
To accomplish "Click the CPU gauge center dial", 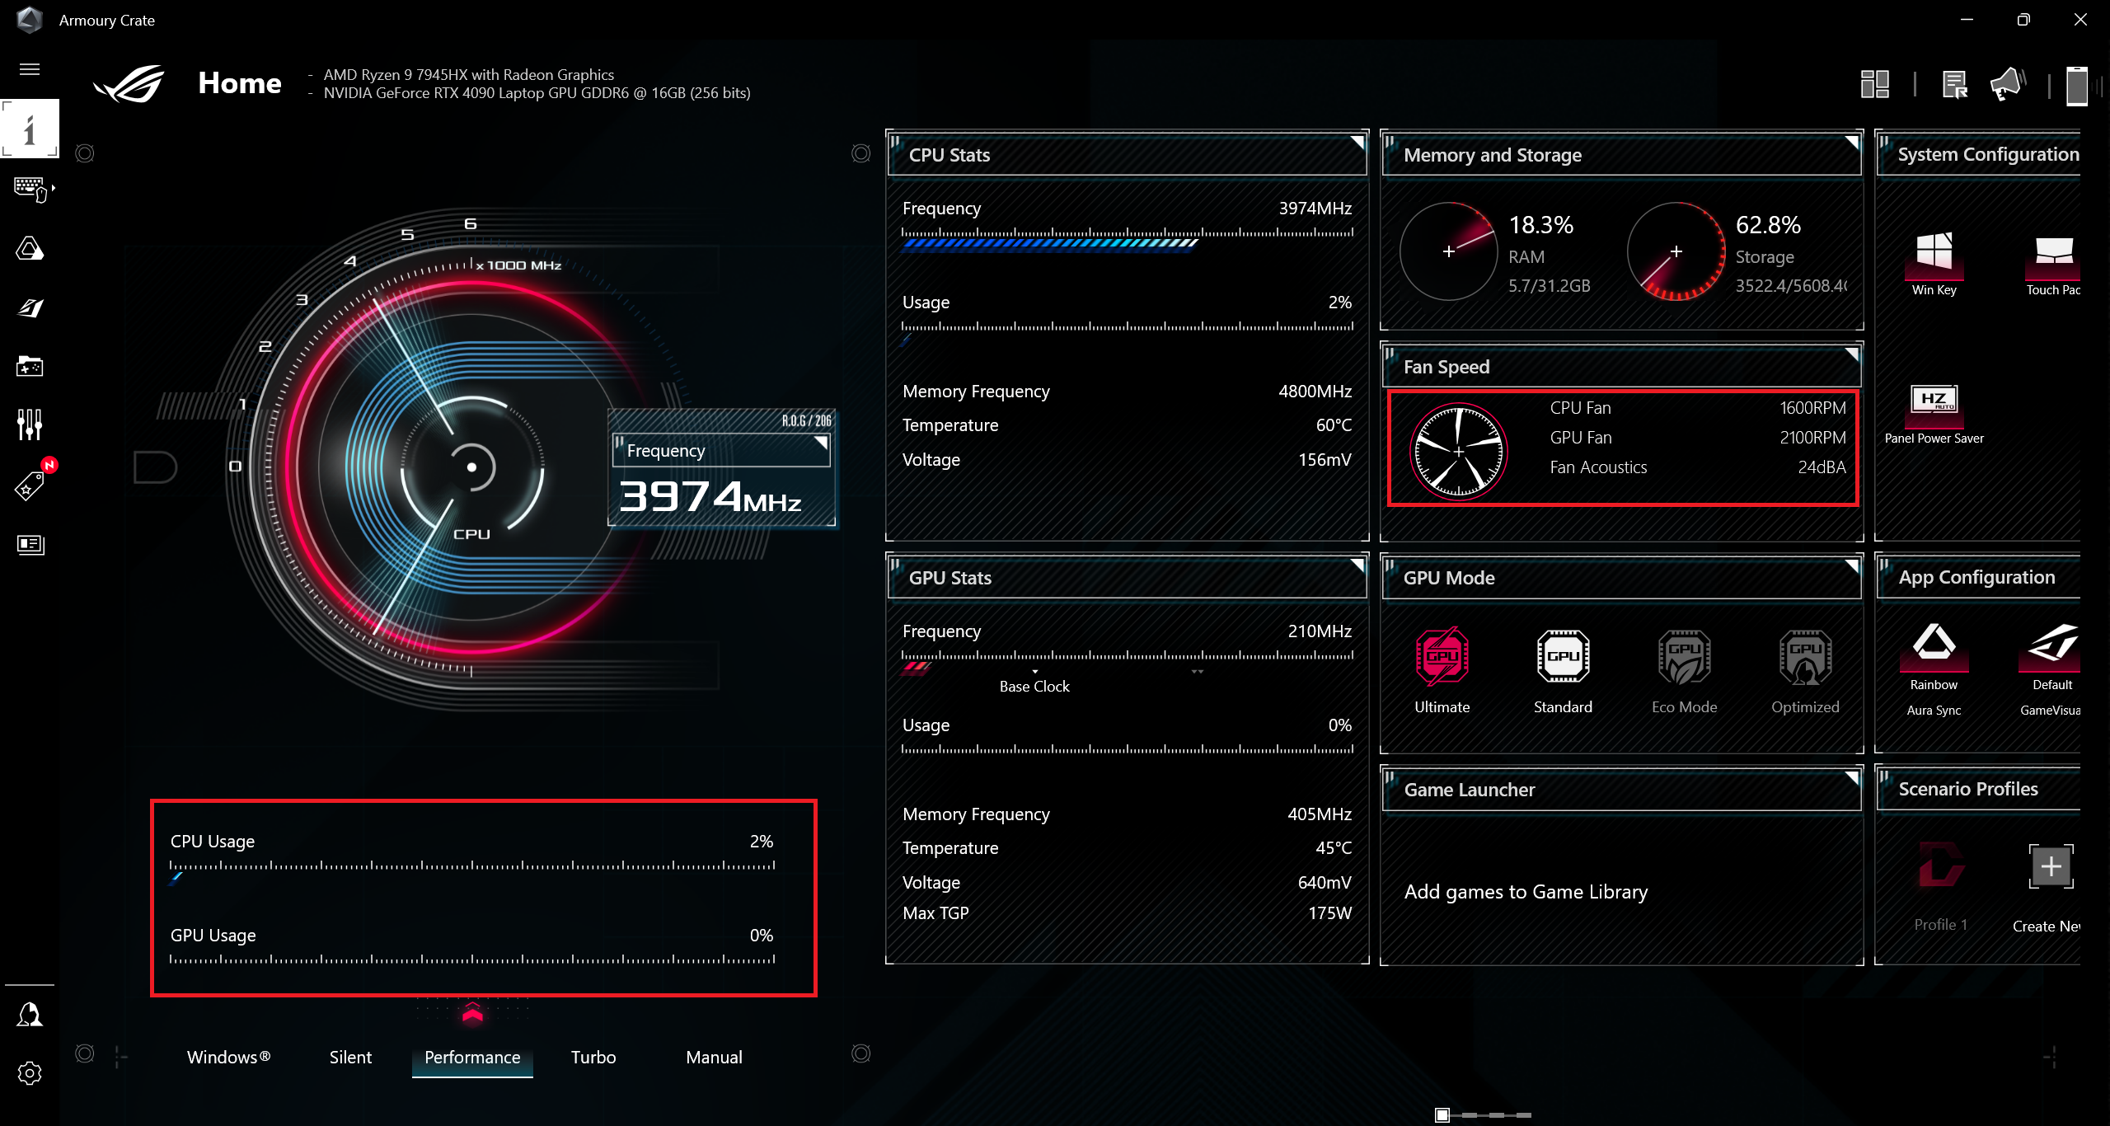I will point(471,467).
